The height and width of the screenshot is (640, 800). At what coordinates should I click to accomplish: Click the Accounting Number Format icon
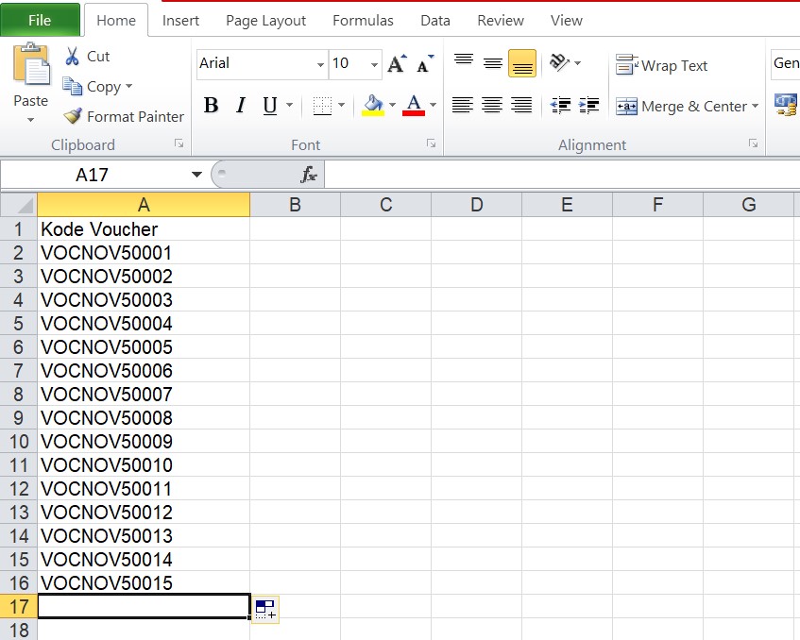pos(786,105)
